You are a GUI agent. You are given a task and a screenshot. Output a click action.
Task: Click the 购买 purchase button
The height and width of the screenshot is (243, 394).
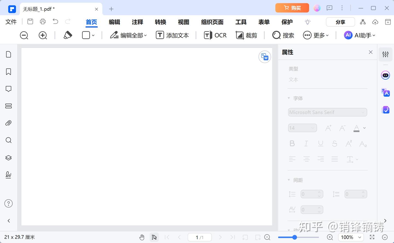tap(292, 8)
